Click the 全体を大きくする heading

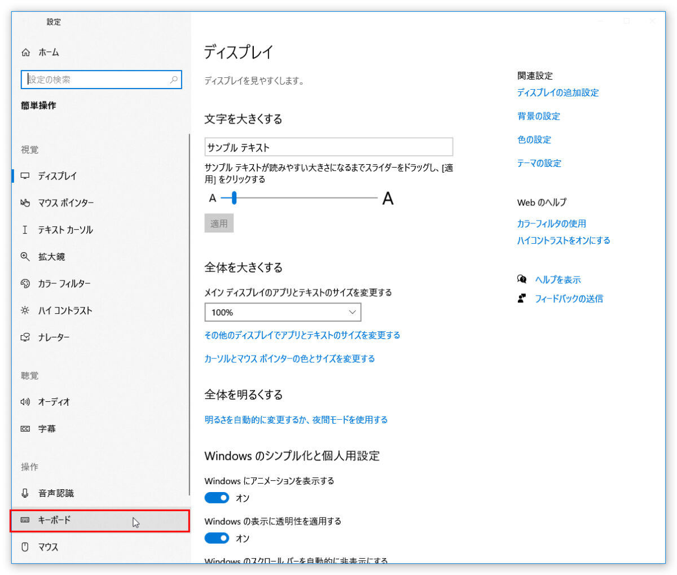[x=243, y=267]
